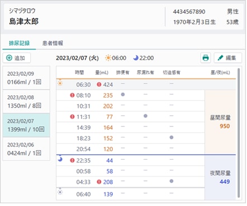Click the sun icon in the 06:40 row
The width and height of the screenshot is (247, 206).
point(60,192)
